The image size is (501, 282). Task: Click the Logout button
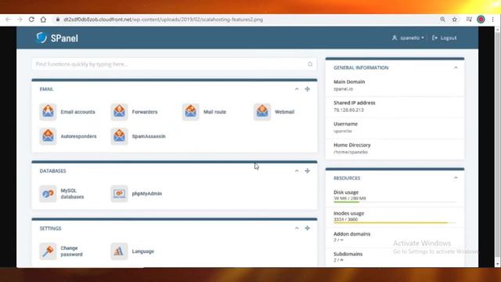click(444, 38)
